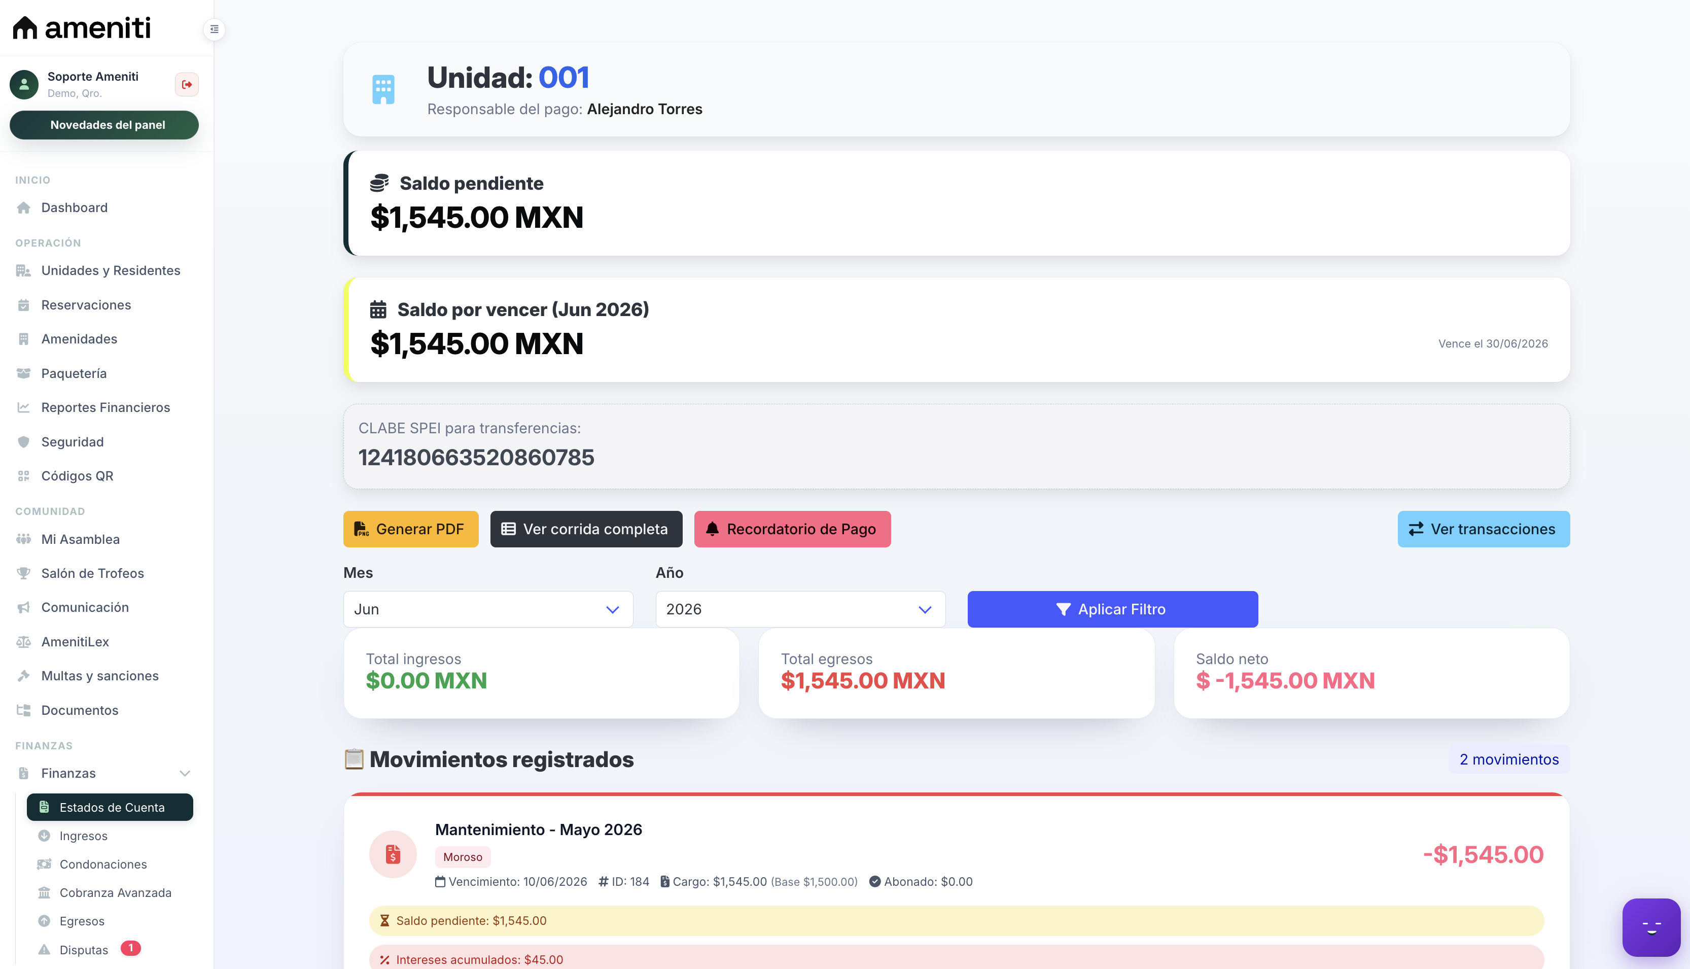Screen dimensions: 1690x969
Task: Open Estados de Cuenta submenu item
Action: pyautogui.click(x=110, y=807)
